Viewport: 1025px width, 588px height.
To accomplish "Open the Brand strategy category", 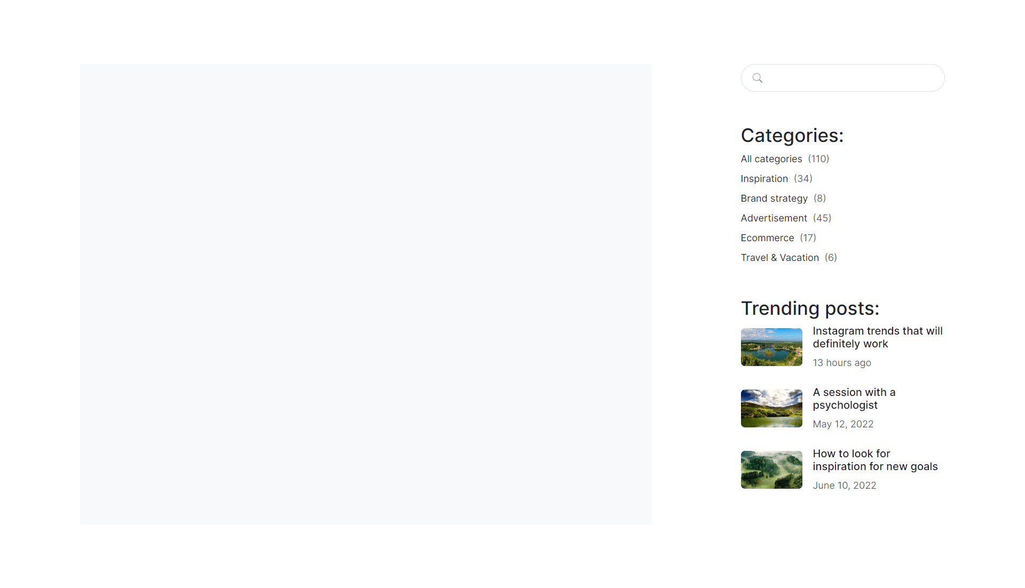I will click(x=774, y=198).
